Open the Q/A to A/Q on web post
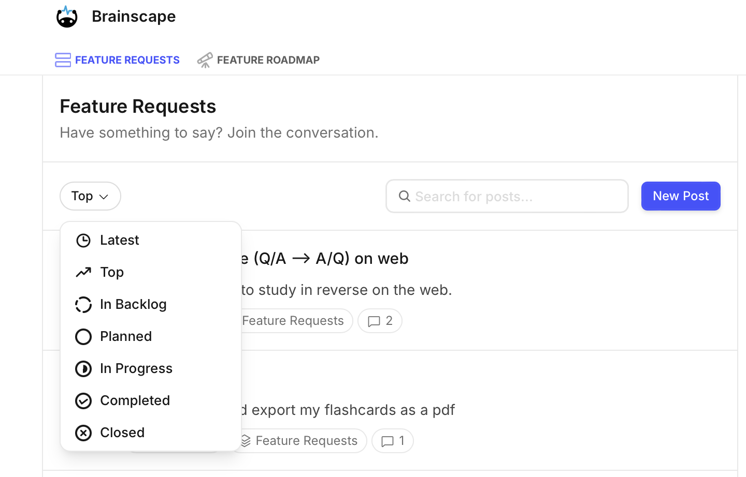 click(325, 258)
